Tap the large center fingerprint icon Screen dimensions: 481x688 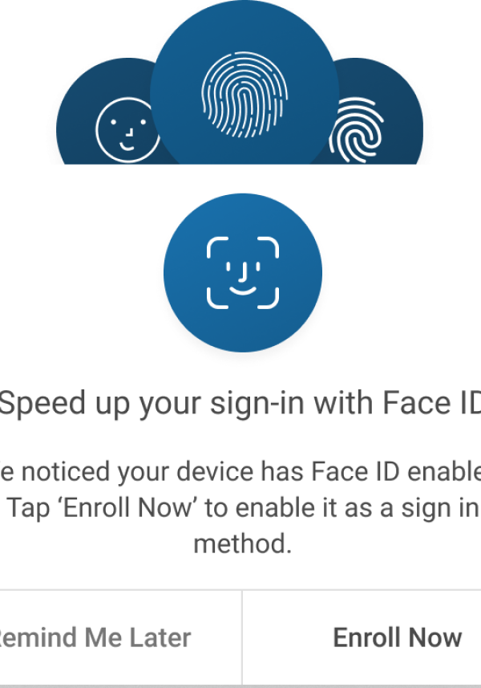click(x=245, y=95)
